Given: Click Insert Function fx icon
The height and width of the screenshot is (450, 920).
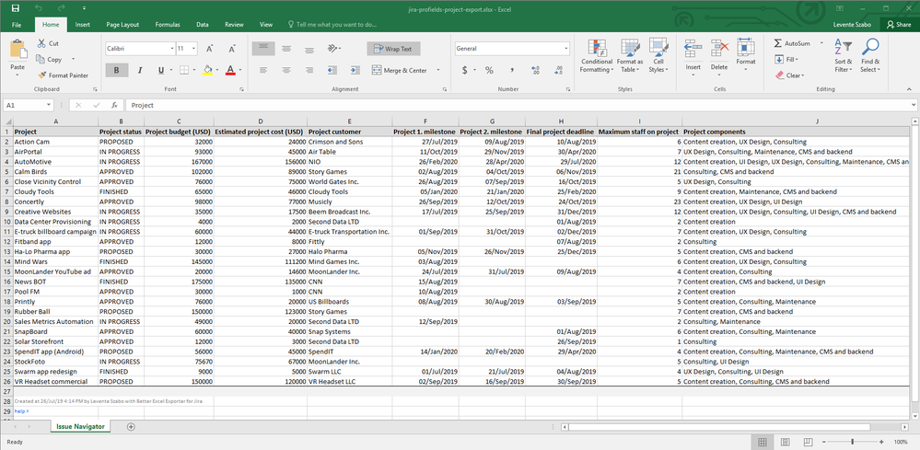Looking at the screenshot, I should 114,106.
